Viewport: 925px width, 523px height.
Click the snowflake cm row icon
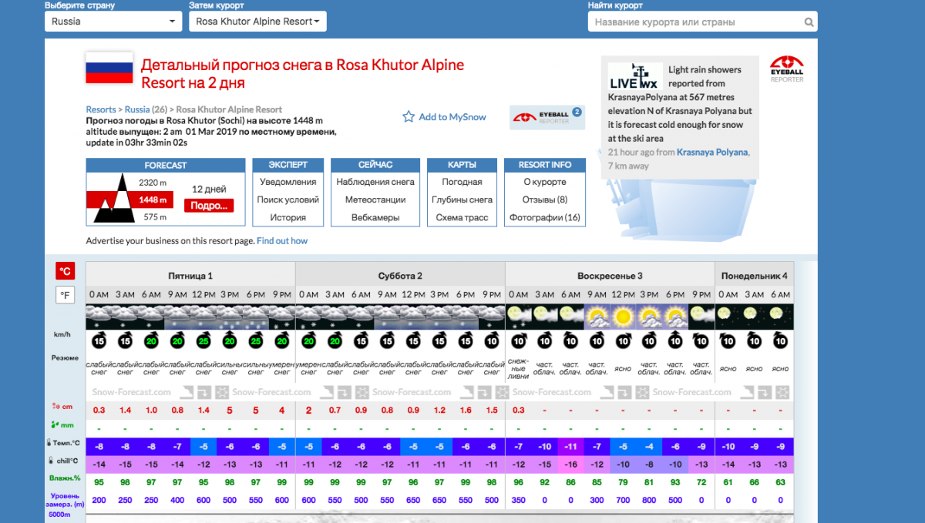(x=55, y=407)
